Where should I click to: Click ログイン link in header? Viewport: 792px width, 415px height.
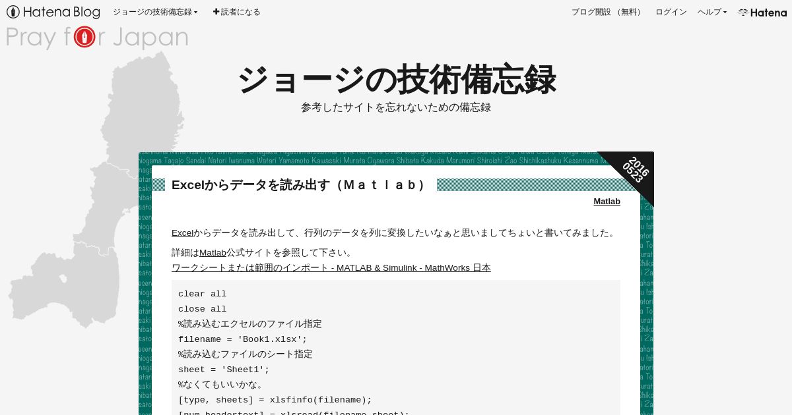[671, 12]
